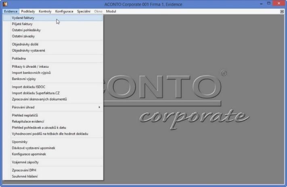Image resolution: width=287 pixels, height=187 pixels.
Task: Close the ACONTO Corporate window
Action: [x=279, y=4]
